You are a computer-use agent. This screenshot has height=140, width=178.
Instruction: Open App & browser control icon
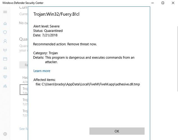tap(5, 59)
